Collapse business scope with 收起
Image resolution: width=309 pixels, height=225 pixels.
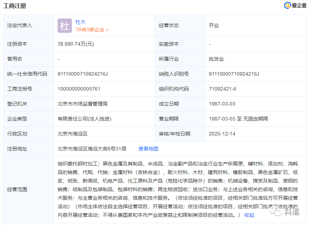249,215
